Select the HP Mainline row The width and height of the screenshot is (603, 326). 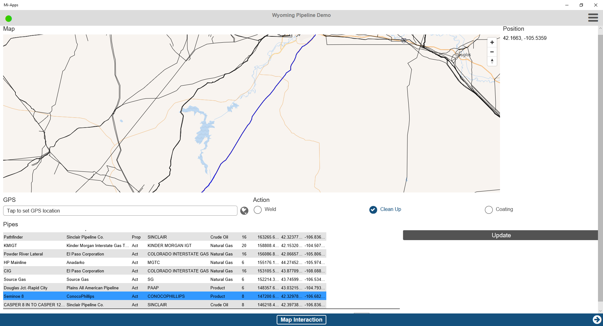tap(165, 262)
